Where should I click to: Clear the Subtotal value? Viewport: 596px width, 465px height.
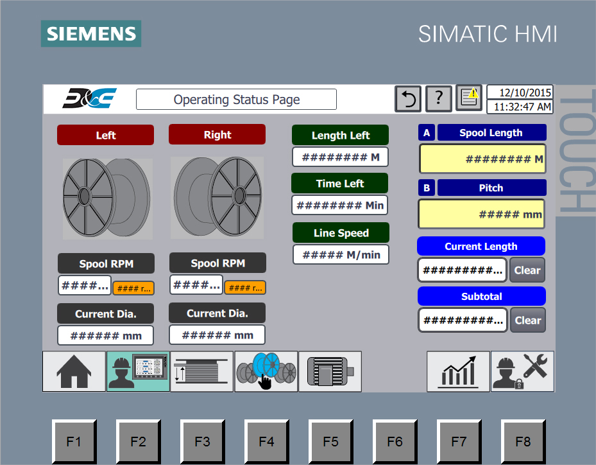tap(527, 320)
